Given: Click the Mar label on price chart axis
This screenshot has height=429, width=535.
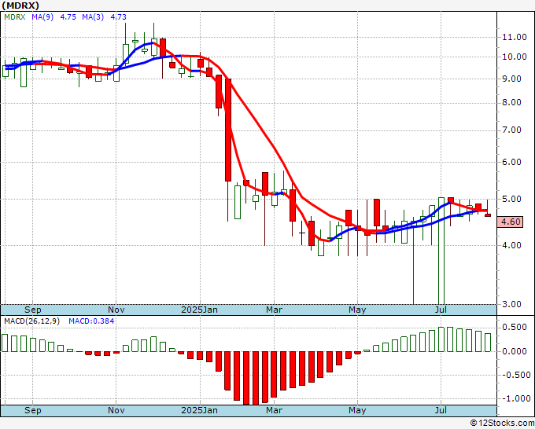Looking at the screenshot, I should click(274, 310).
